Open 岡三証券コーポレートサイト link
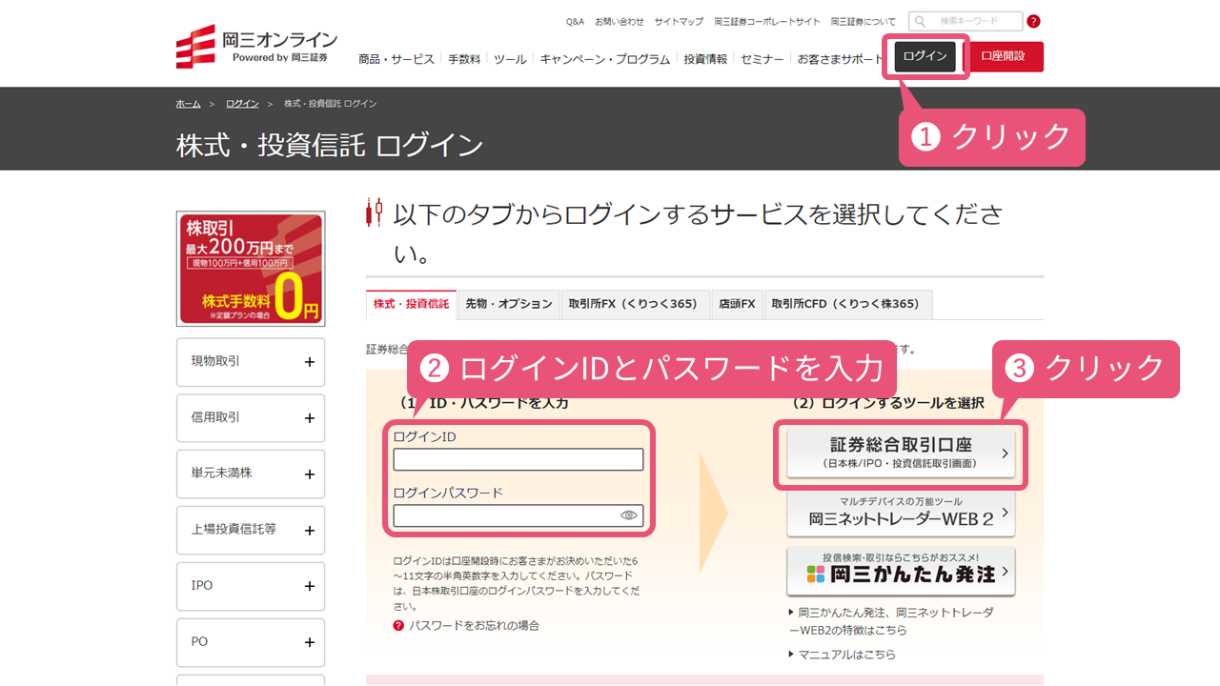 click(767, 21)
